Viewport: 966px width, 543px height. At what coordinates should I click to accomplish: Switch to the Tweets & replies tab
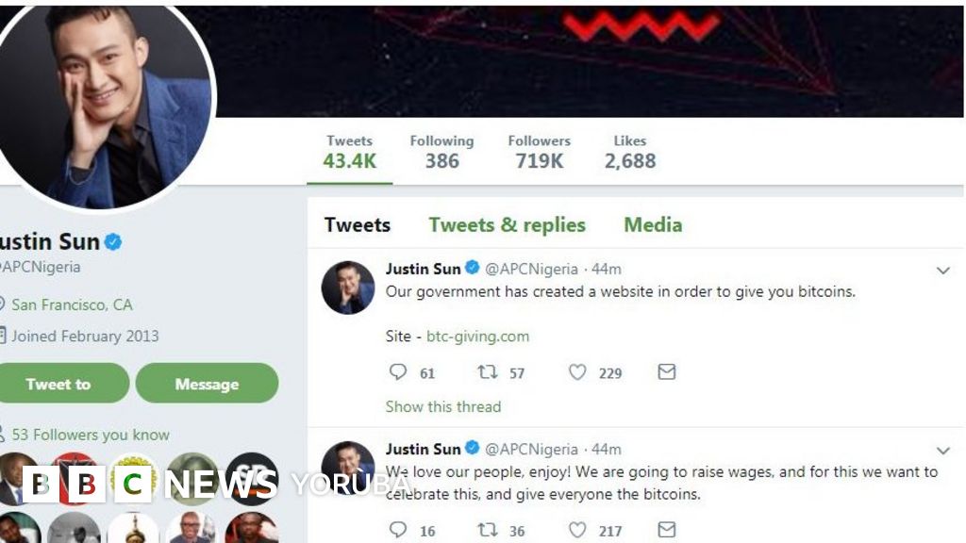(507, 224)
